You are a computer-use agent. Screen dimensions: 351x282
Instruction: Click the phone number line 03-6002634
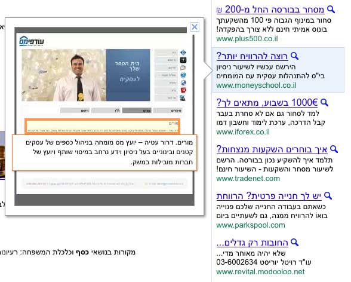coord(264,262)
